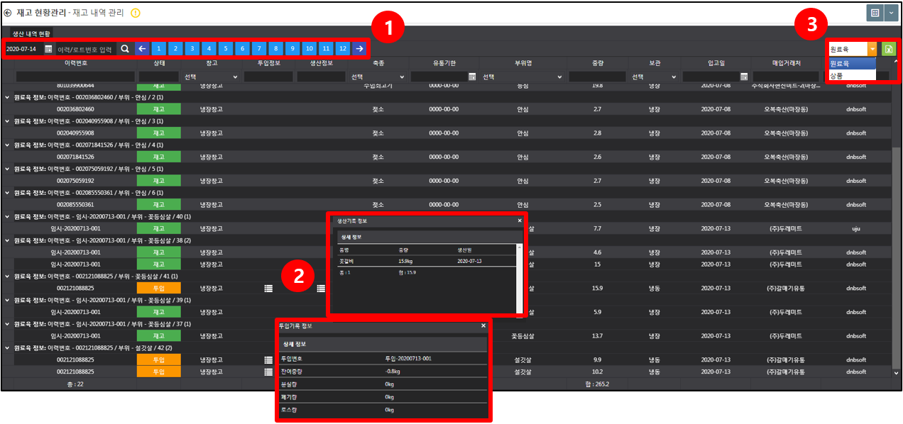The width and height of the screenshot is (903, 424).
Task: Export to Excel with green icon
Action: click(888, 49)
